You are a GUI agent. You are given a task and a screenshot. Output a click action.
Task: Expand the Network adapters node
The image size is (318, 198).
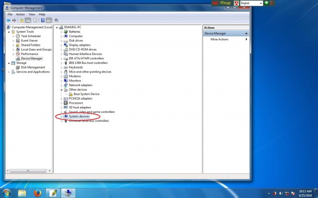click(61, 85)
